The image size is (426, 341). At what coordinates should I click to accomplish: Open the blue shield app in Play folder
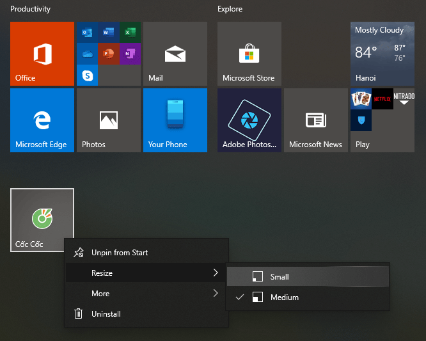click(x=361, y=120)
